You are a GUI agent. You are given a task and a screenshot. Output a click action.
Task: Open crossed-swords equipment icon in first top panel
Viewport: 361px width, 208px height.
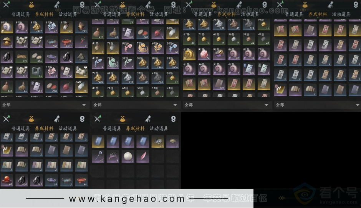click(6, 4)
